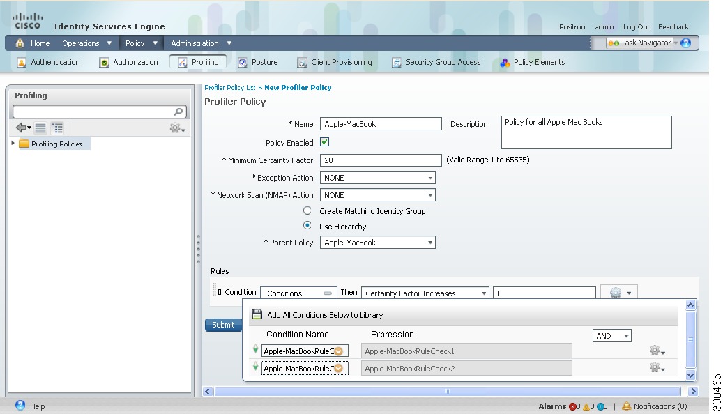Viewport: 723px width, 414px height.
Task: Click the rule drag handle beside If Condition
Action: 214,289
